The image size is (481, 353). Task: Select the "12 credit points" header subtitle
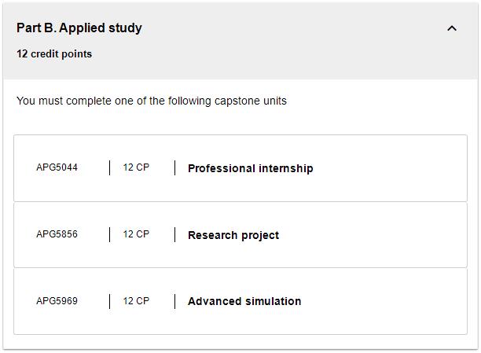(54, 54)
